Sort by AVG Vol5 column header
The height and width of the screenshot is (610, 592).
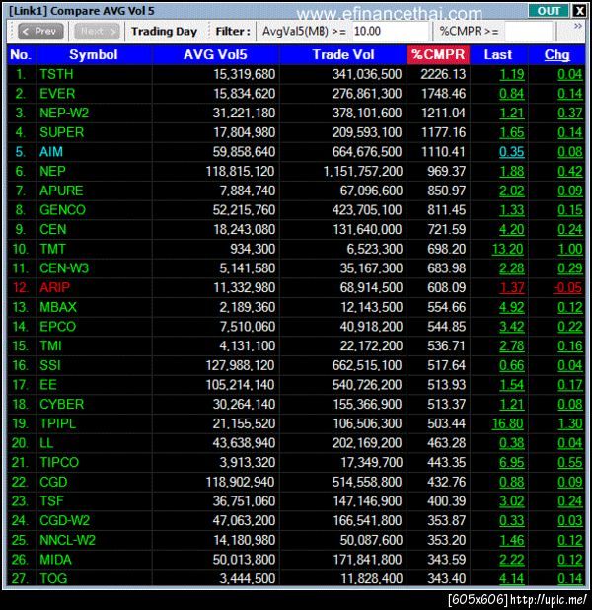tap(215, 54)
